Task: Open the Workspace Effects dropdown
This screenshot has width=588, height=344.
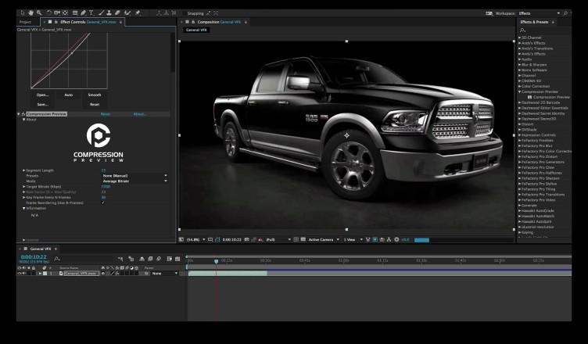Action: tap(539, 13)
